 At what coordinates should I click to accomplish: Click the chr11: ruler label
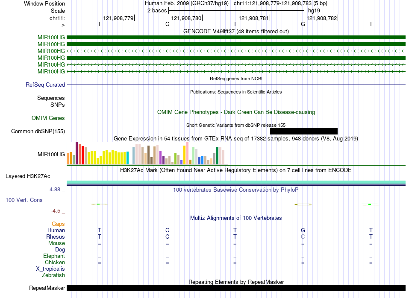click(x=57, y=18)
